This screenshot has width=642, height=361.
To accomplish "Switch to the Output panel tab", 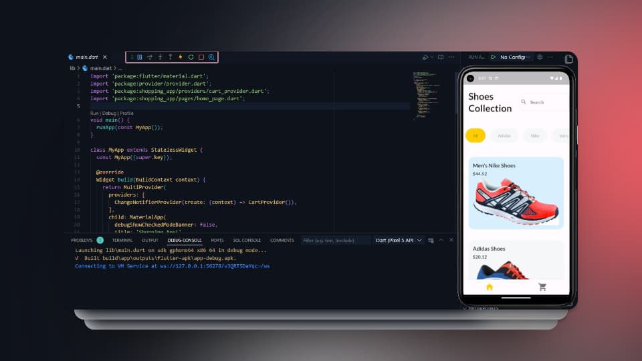I will pyautogui.click(x=150, y=240).
